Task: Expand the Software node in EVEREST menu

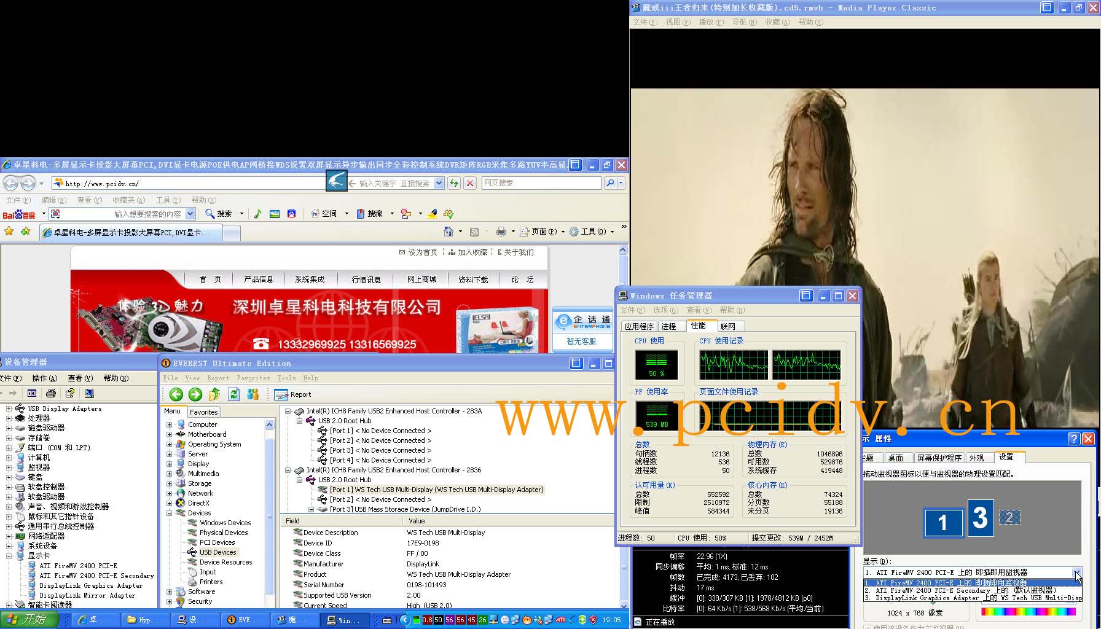Action: pos(169,592)
